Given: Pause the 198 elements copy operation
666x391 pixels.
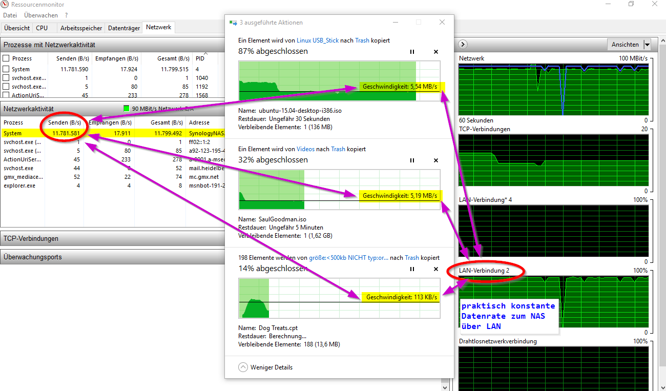Looking at the screenshot, I should [x=412, y=269].
